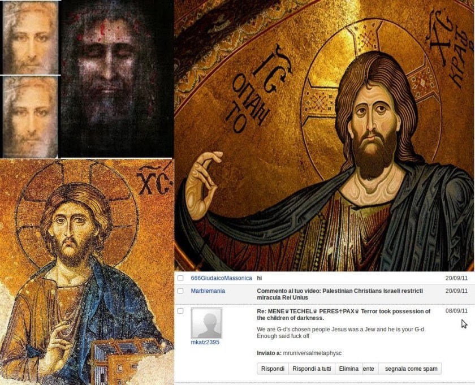The width and height of the screenshot is (475, 385).
Task: Click the large mosaic image with raised hand
Action: click(324, 136)
